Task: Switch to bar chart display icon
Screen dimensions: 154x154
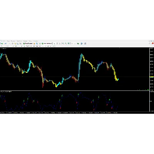Action: pos(54,44)
